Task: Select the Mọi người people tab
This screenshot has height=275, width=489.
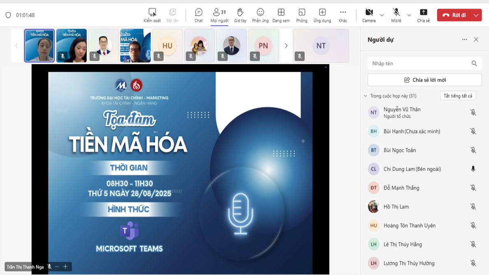Action: coord(219,15)
